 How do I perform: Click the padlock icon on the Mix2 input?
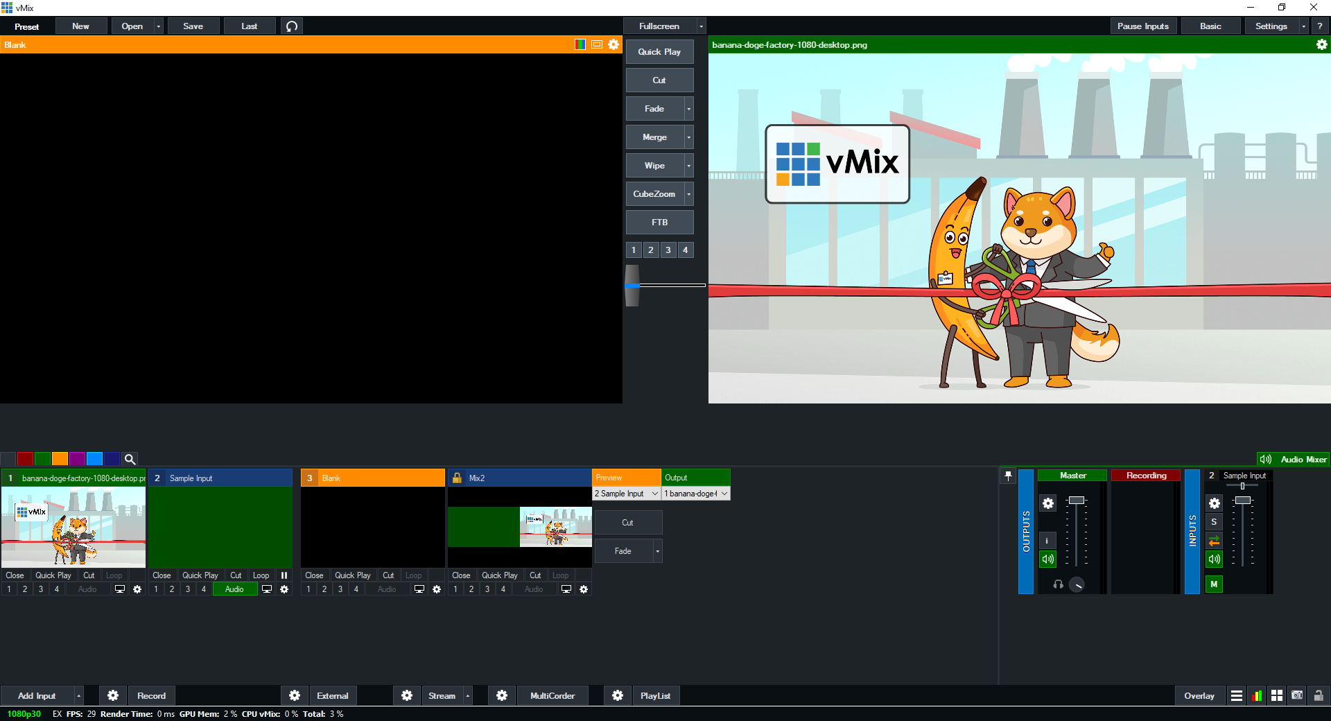(457, 478)
